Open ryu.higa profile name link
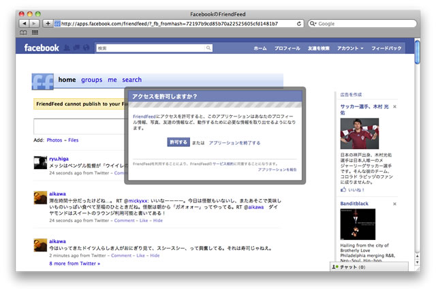Screen dimensions: 436x293 pyautogui.click(x=59, y=159)
